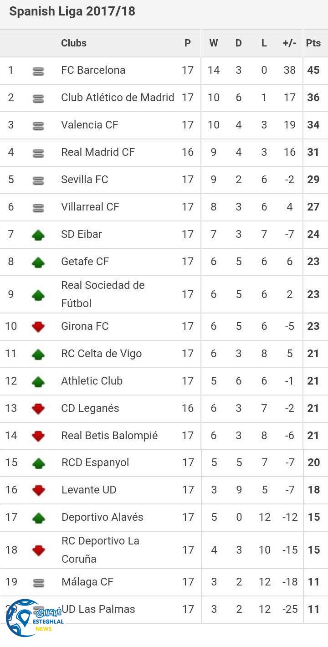Click the red down arrow beside Levante UD
The height and width of the screenshot is (647, 328).
click(x=38, y=490)
